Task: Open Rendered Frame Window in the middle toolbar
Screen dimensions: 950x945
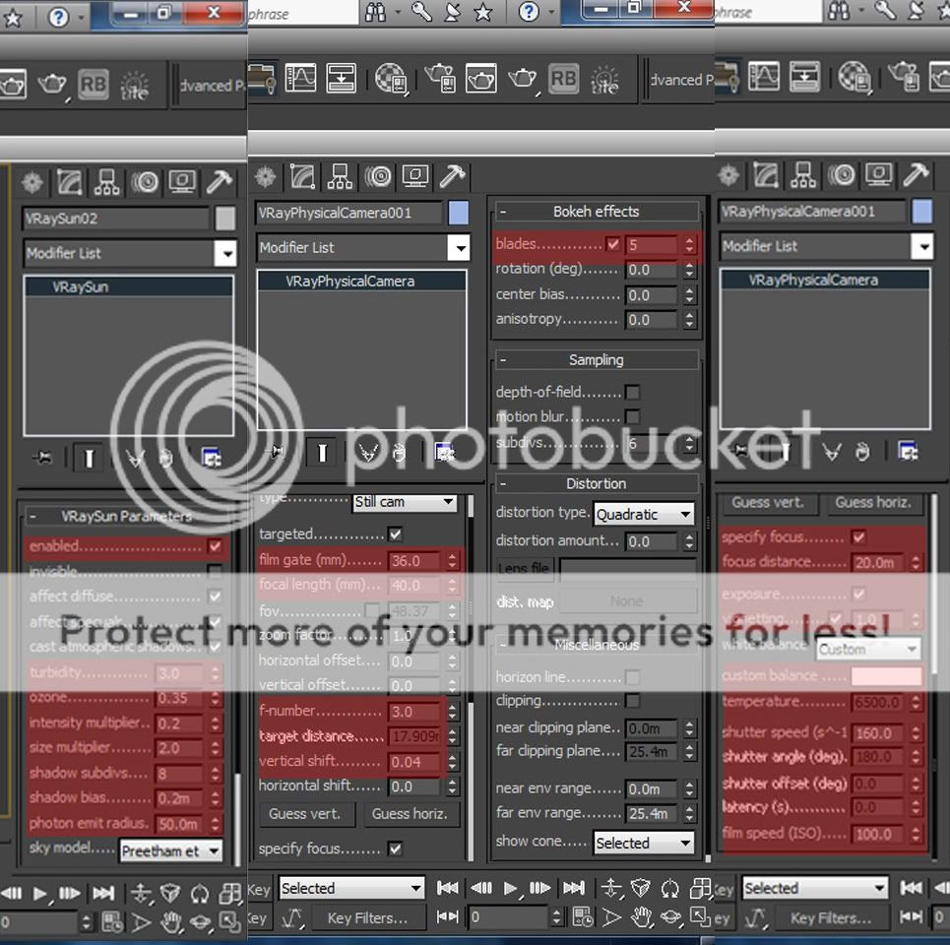Action: click(x=481, y=78)
